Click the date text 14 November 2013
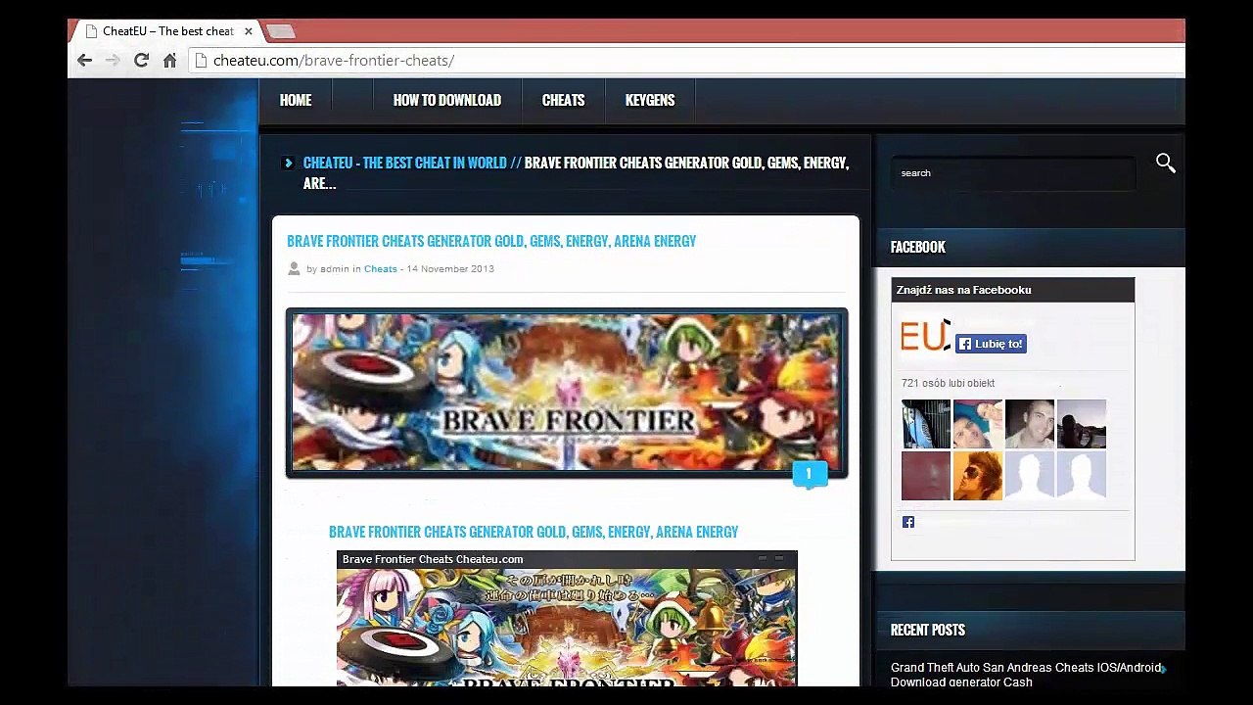Screen dimensions: 1253x705 pos(450,268)
